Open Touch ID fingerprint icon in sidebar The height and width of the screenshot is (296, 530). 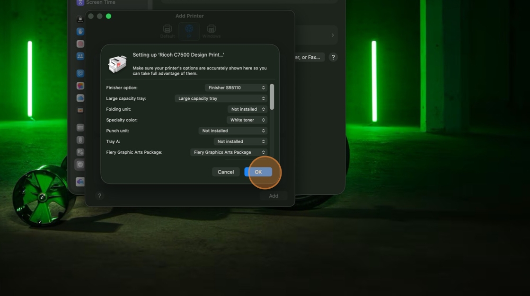click(x=80, y=44)
